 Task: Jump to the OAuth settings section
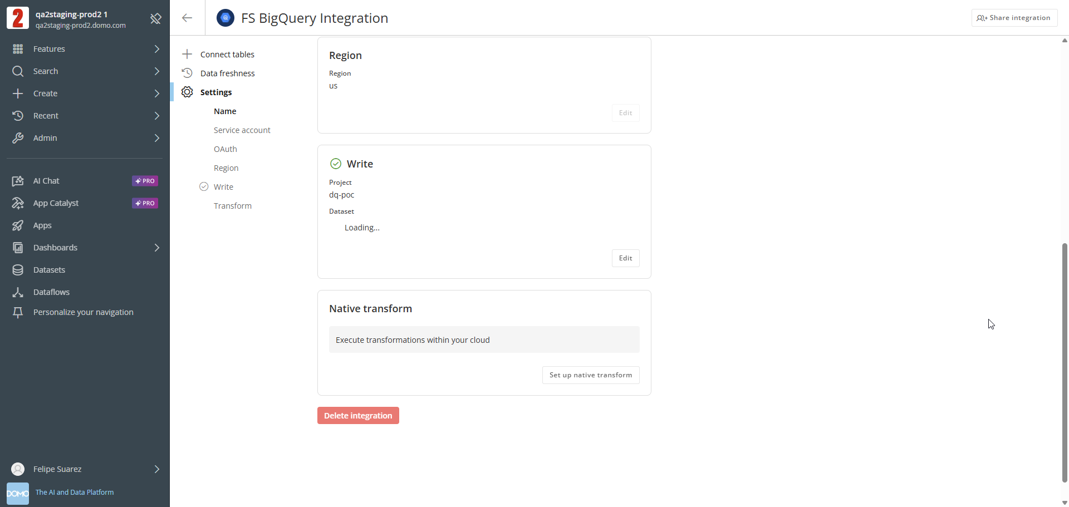225,149
